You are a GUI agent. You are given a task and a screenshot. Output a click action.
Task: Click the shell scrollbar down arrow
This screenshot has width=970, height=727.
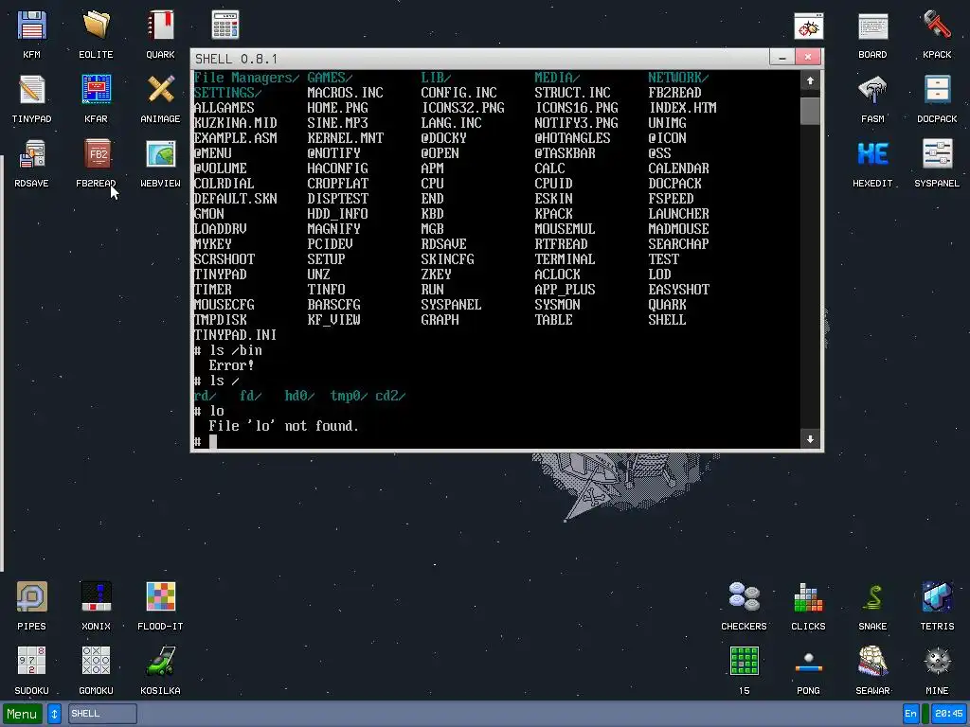810,439
